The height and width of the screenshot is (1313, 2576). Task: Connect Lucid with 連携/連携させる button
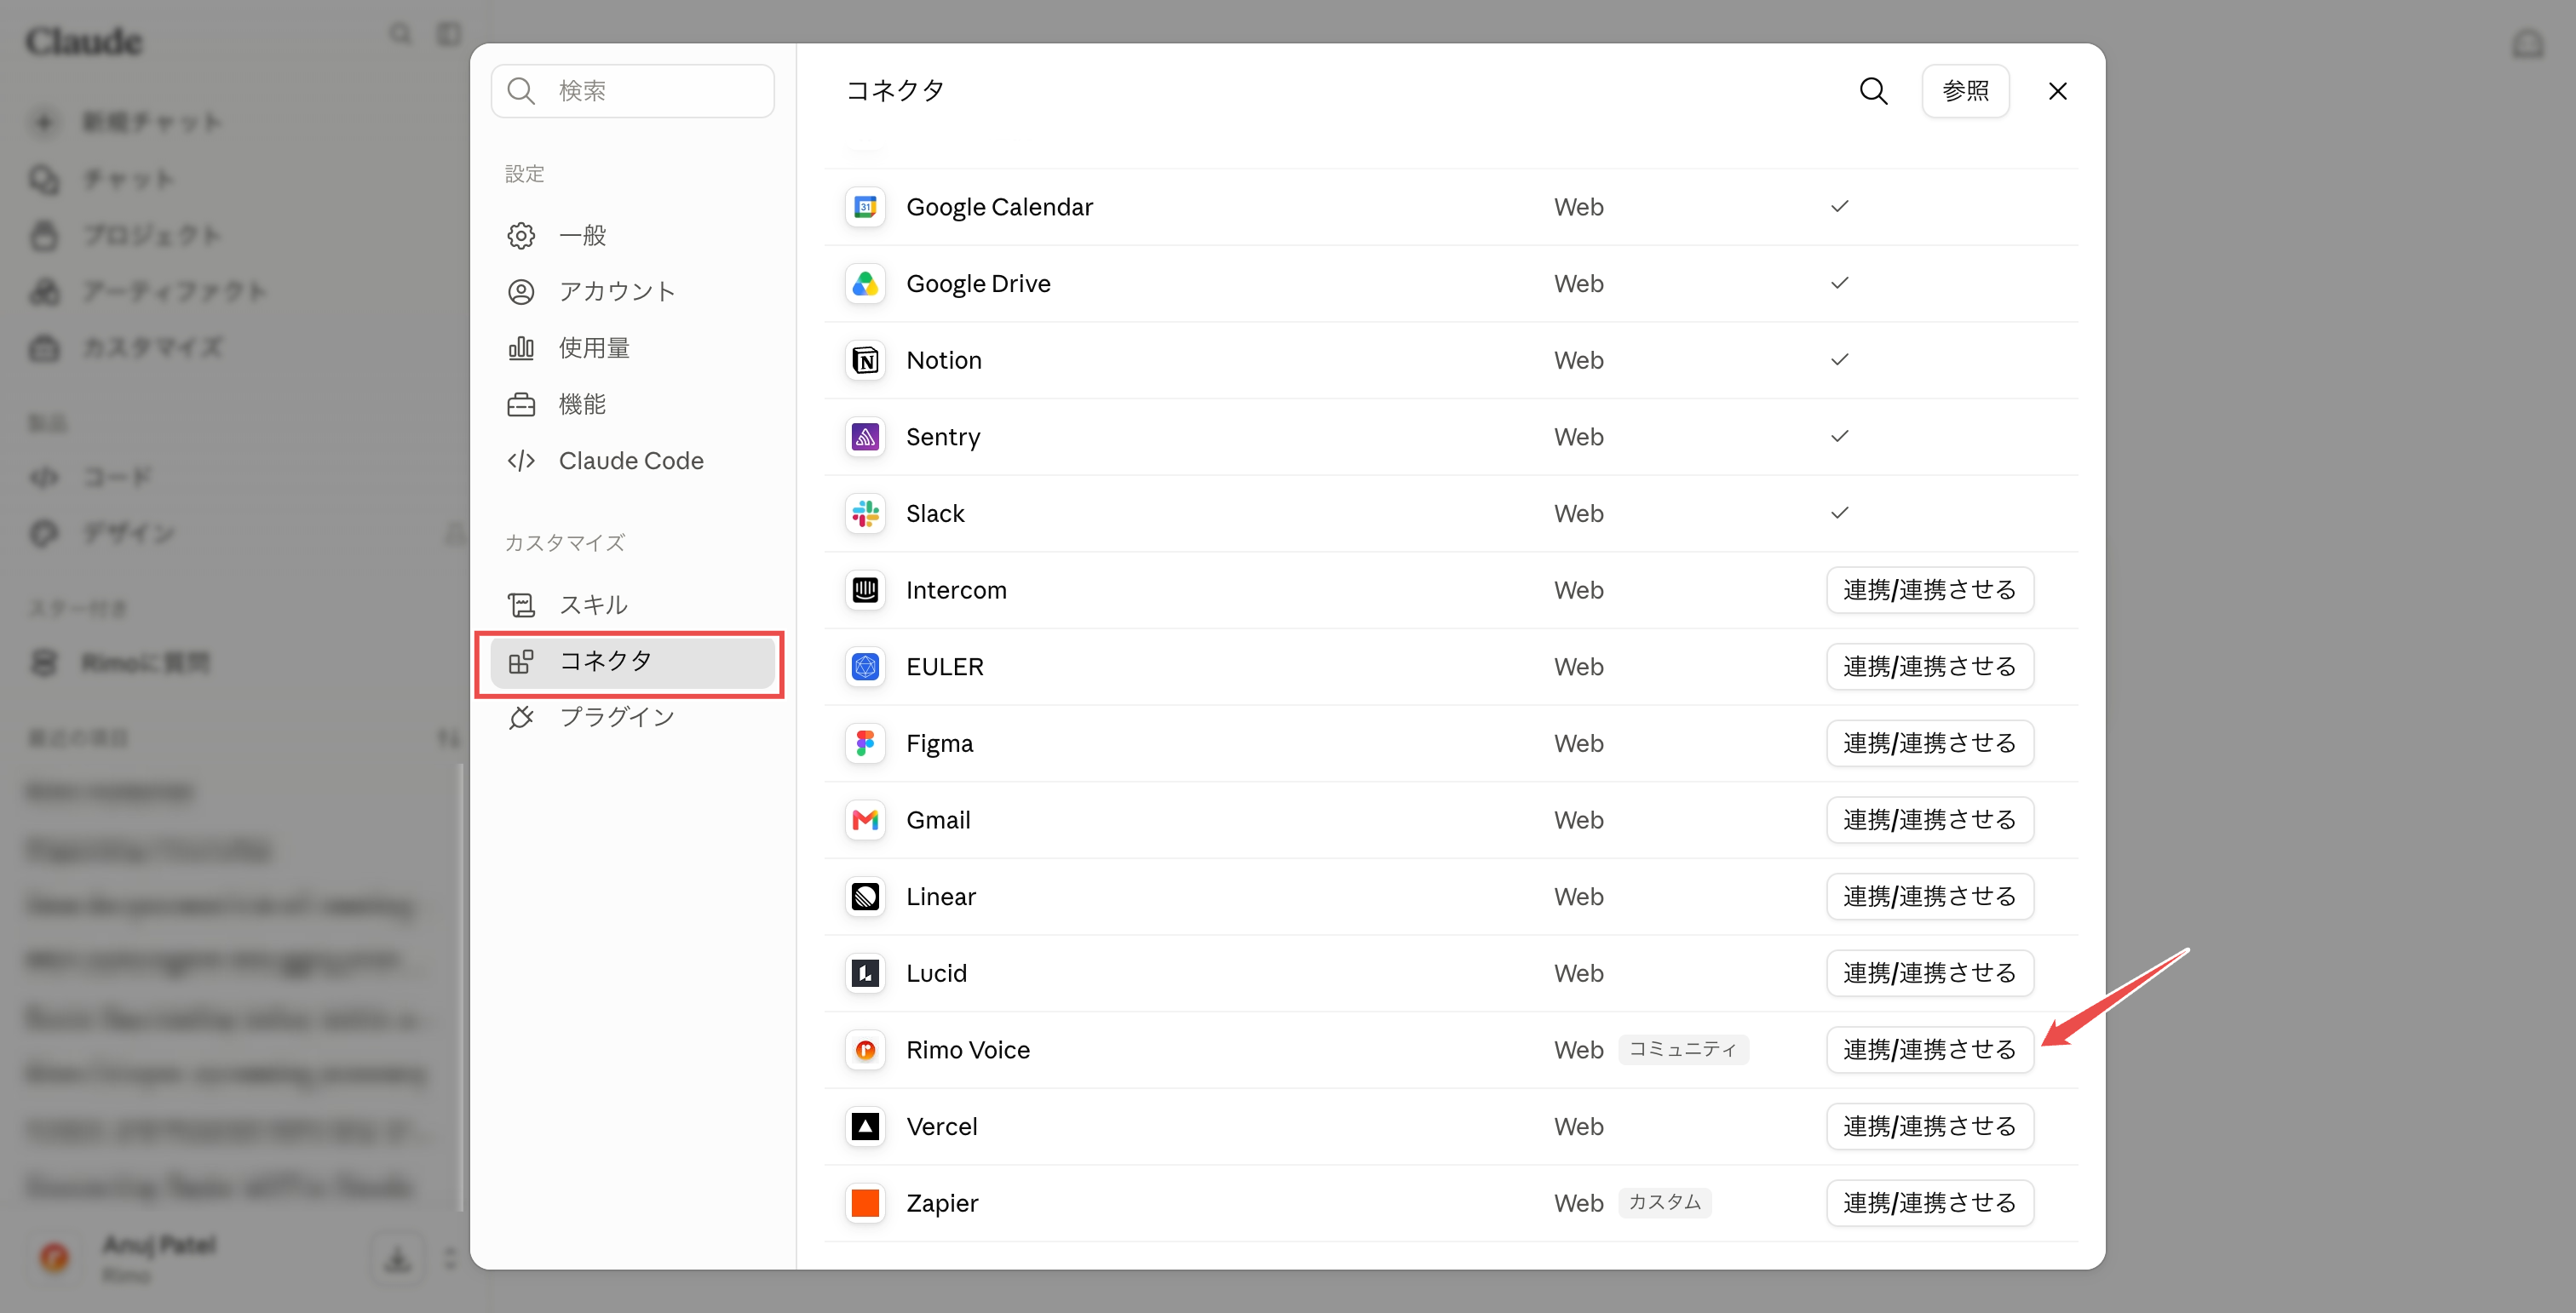(x=1929, y=973)
